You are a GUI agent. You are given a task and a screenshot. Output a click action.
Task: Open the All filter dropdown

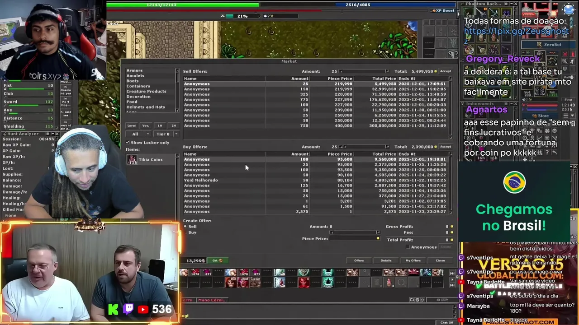(138, 134)
